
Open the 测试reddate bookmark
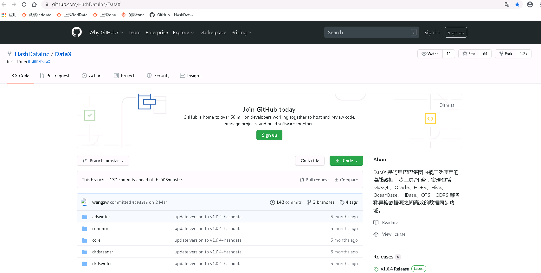(x=36, y=15)
